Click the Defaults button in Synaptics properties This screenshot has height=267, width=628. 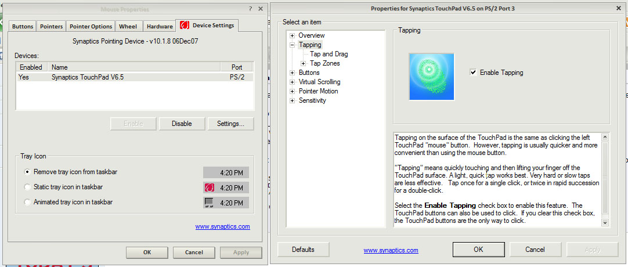(303, 250)
